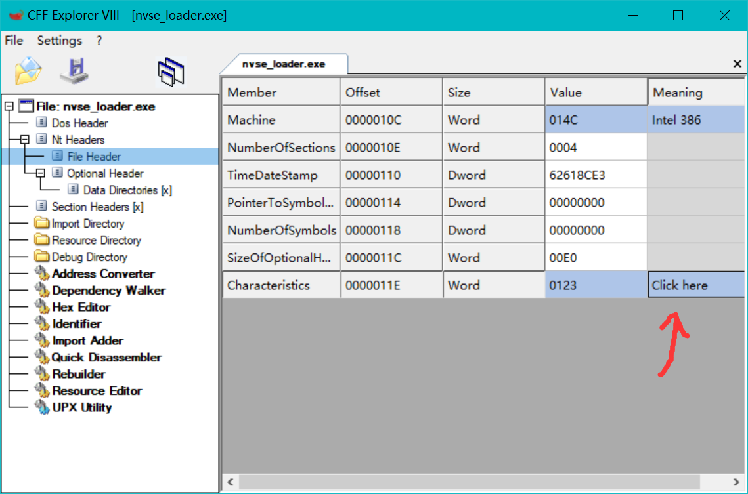Click the 'Intel 386' meaning cell
The width and height of the screenshot is (748, 494).
[696, 119]
